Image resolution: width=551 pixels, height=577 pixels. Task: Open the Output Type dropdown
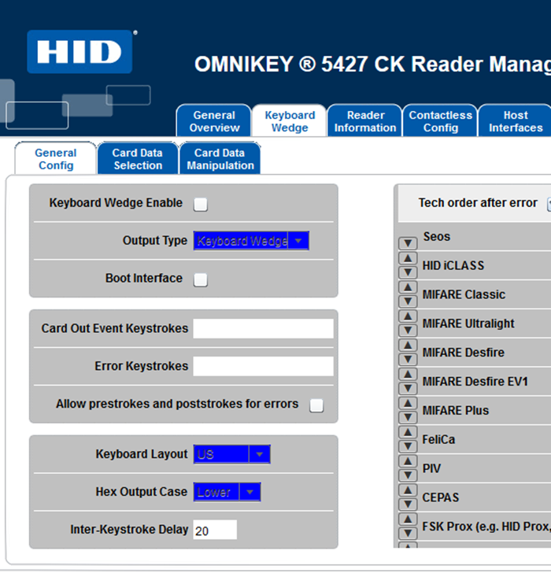coord(251,241)
